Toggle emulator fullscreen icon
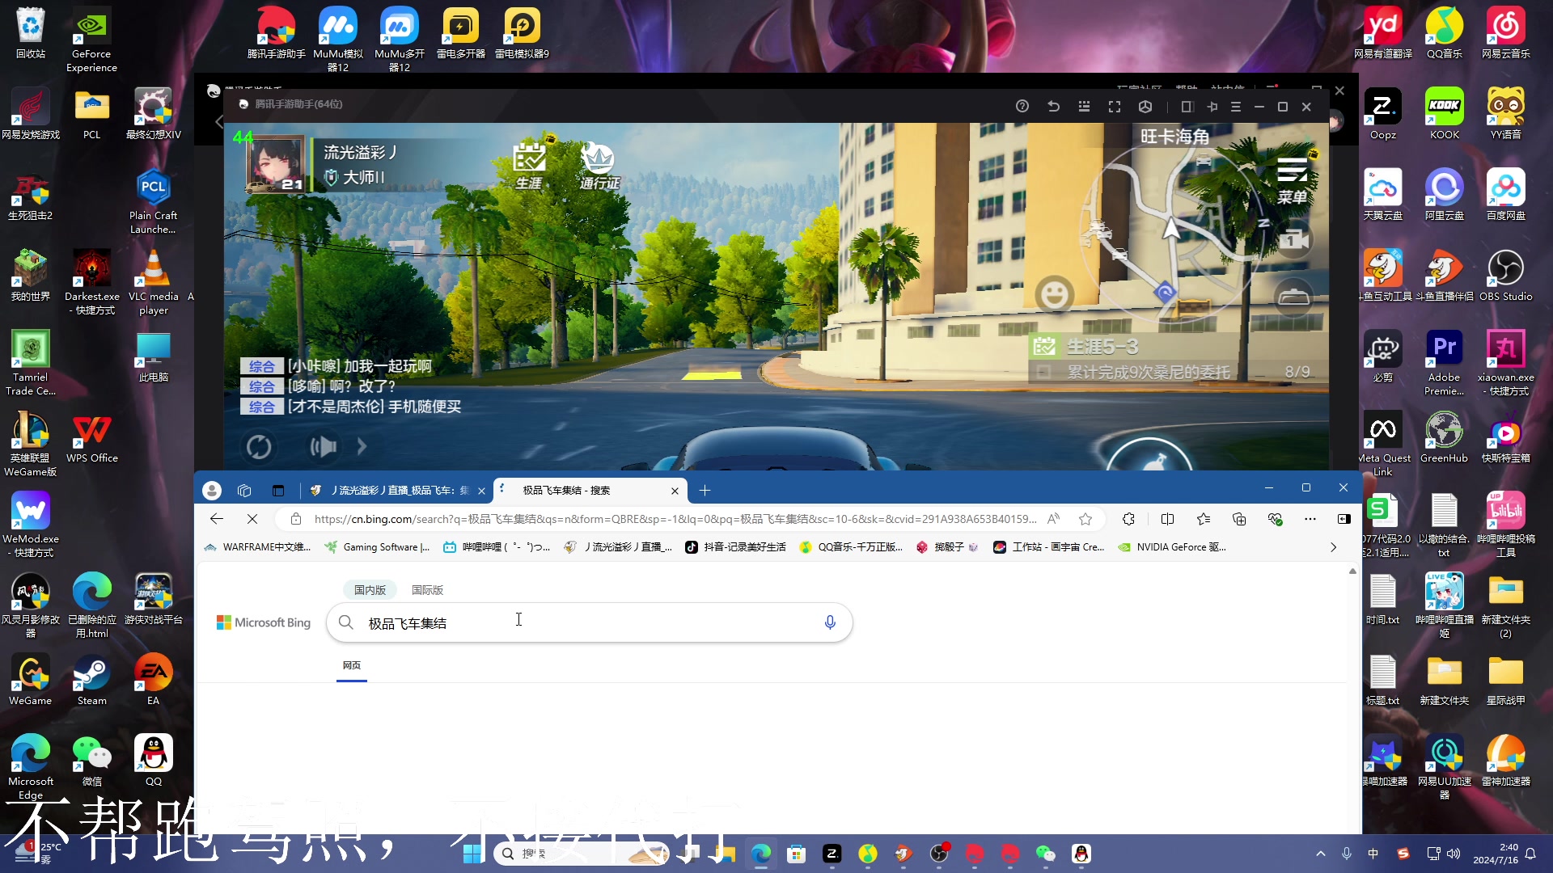The height and width of the screenshot is (873, 1553). pyautogui.click(x=1115, y=106)
